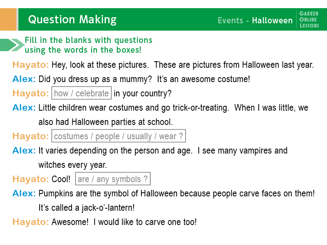Image resolution: width=327 pixels, height=245 pixels.
Task: Click the orange square in header
Action: tap(8, 19)
